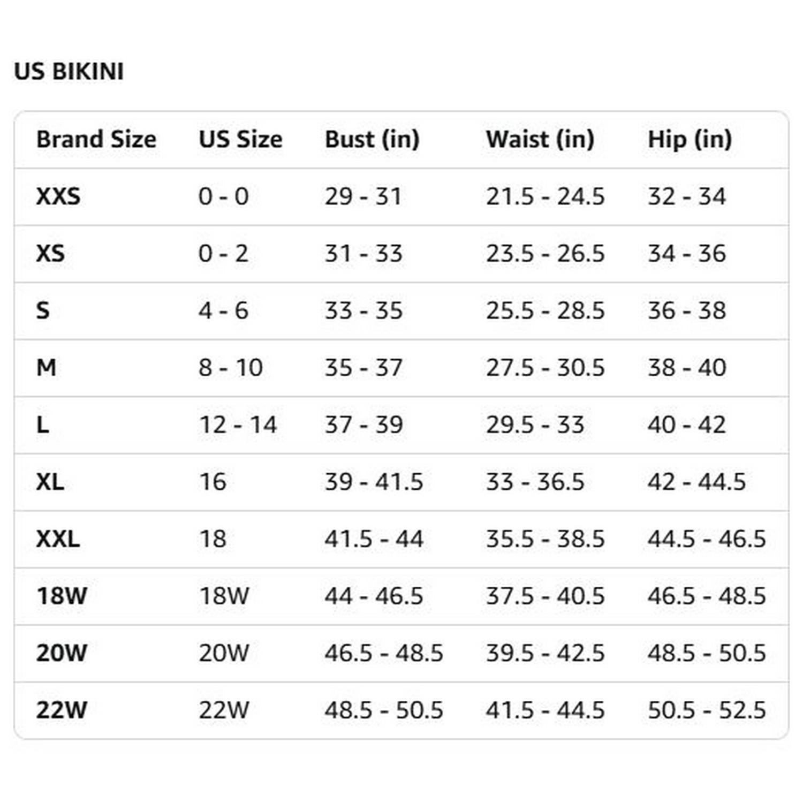Click the 18W brand size label
The height and width of the screenshot is (803, 803).
tap(62, 596)
